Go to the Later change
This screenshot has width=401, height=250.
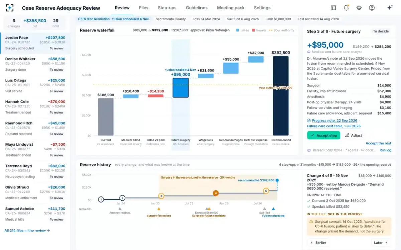[x=381, y=243]
